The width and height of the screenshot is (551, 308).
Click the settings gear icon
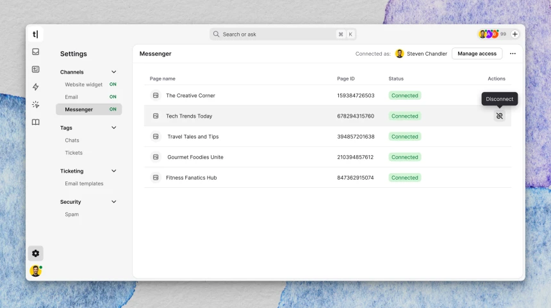point(35,253)
